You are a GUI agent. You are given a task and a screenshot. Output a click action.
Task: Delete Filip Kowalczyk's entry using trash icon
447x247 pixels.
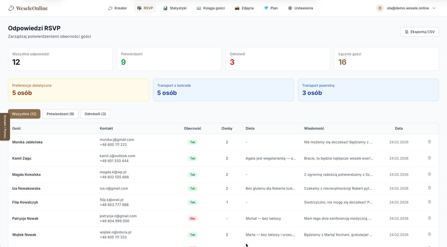pyautogui.click(x=429, y=202)
